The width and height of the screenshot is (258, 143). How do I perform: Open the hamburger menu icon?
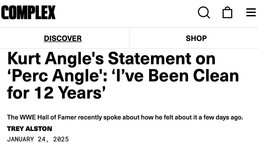251,13
